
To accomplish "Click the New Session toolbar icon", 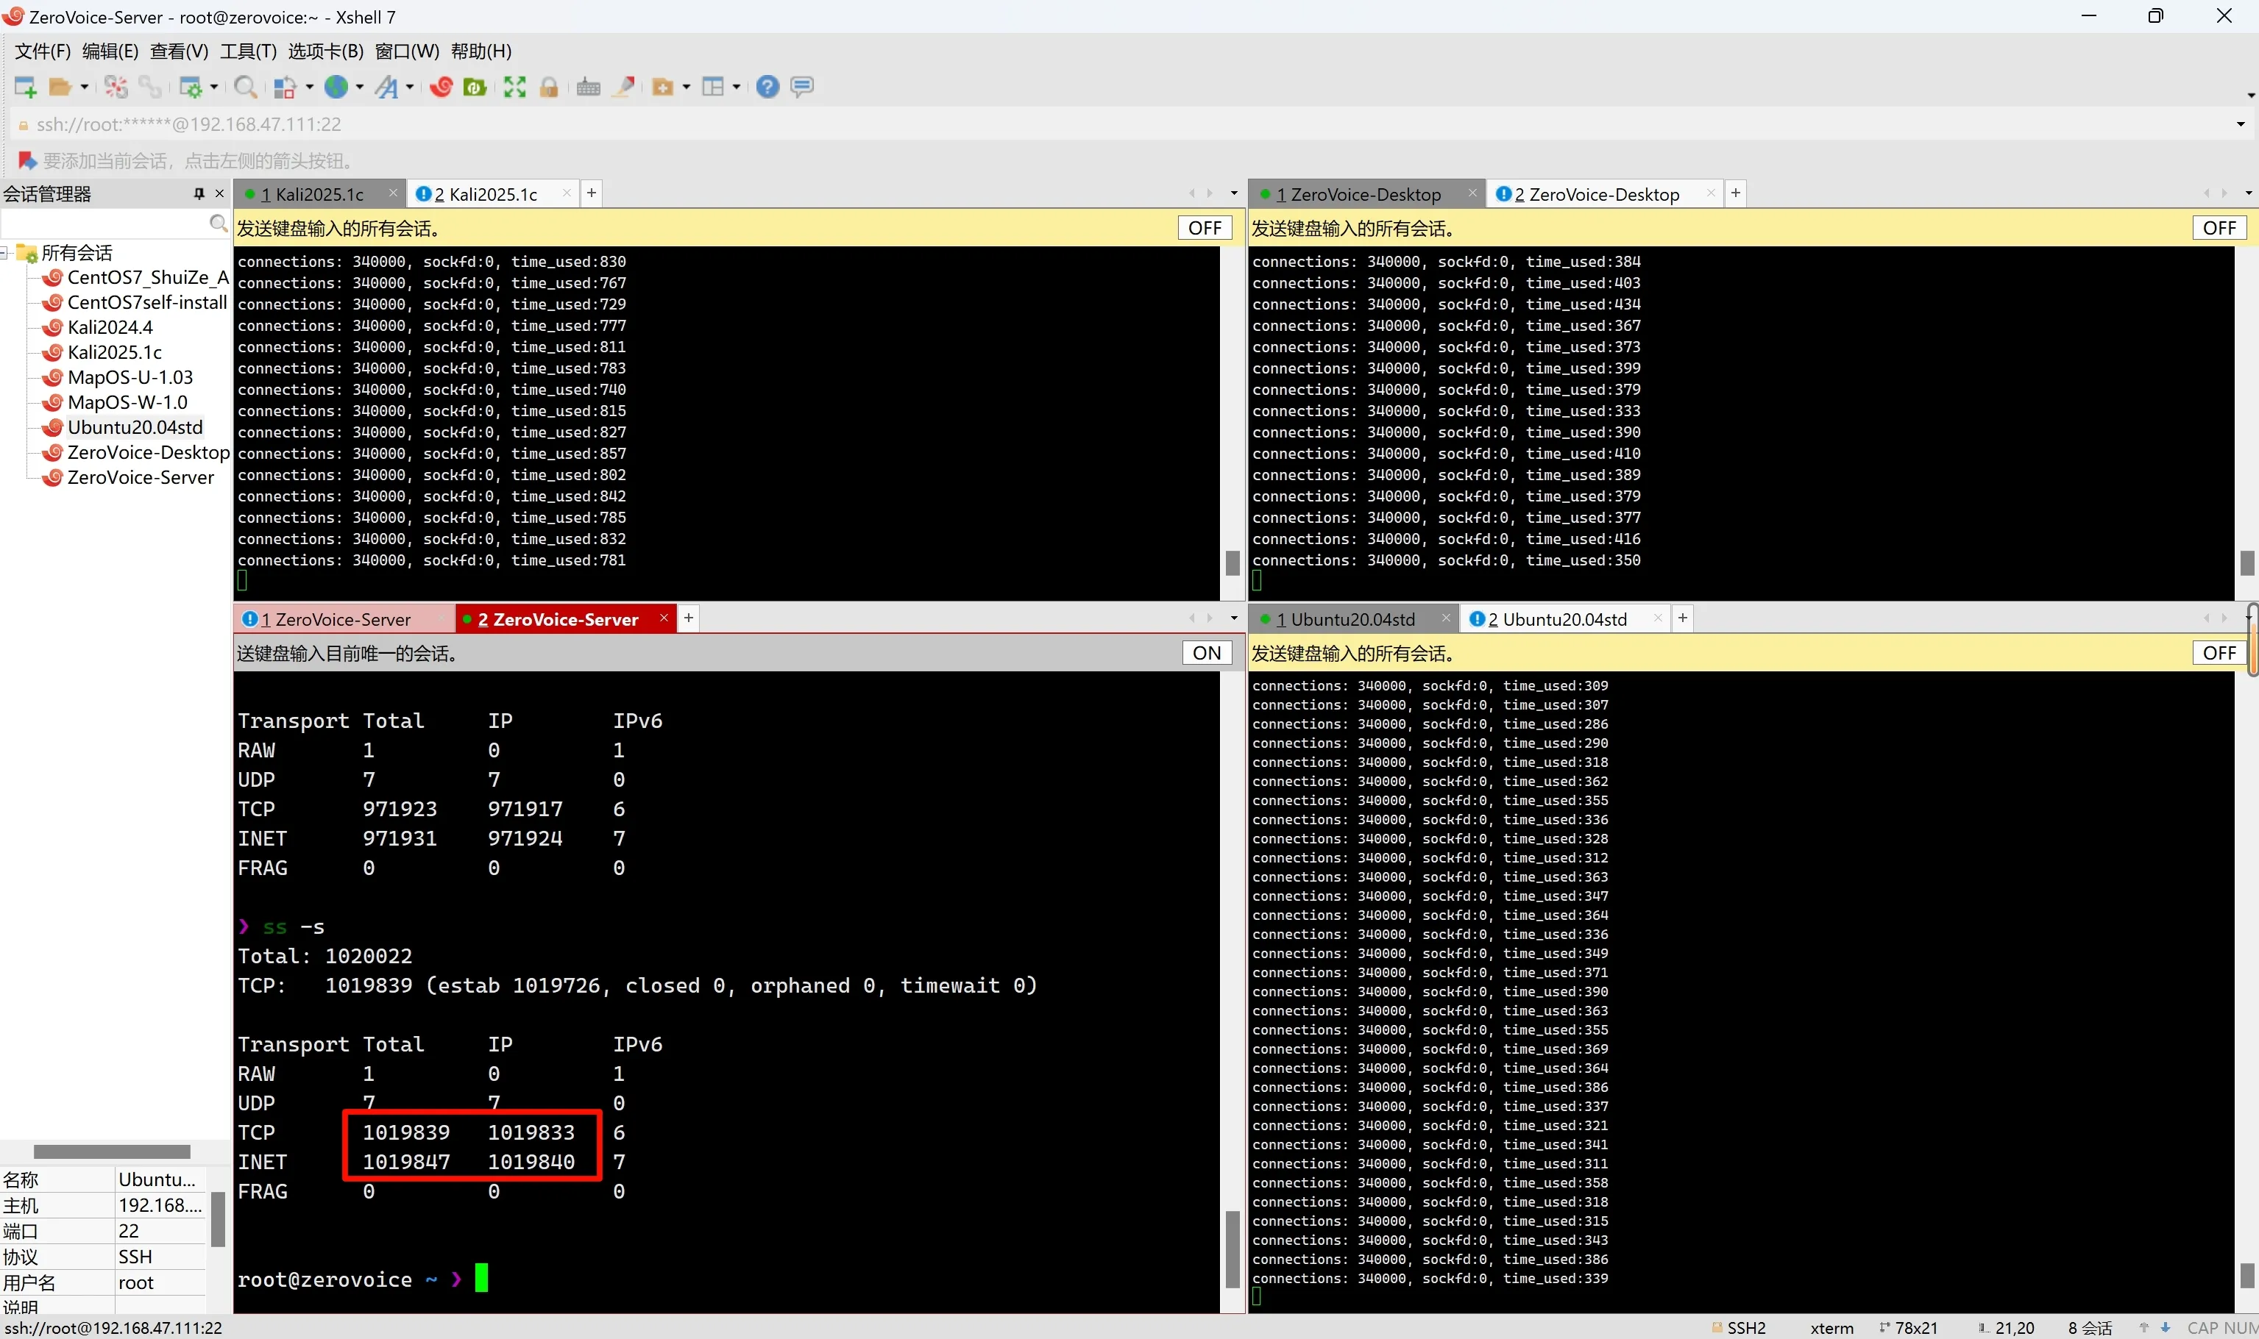I will 24,87.
